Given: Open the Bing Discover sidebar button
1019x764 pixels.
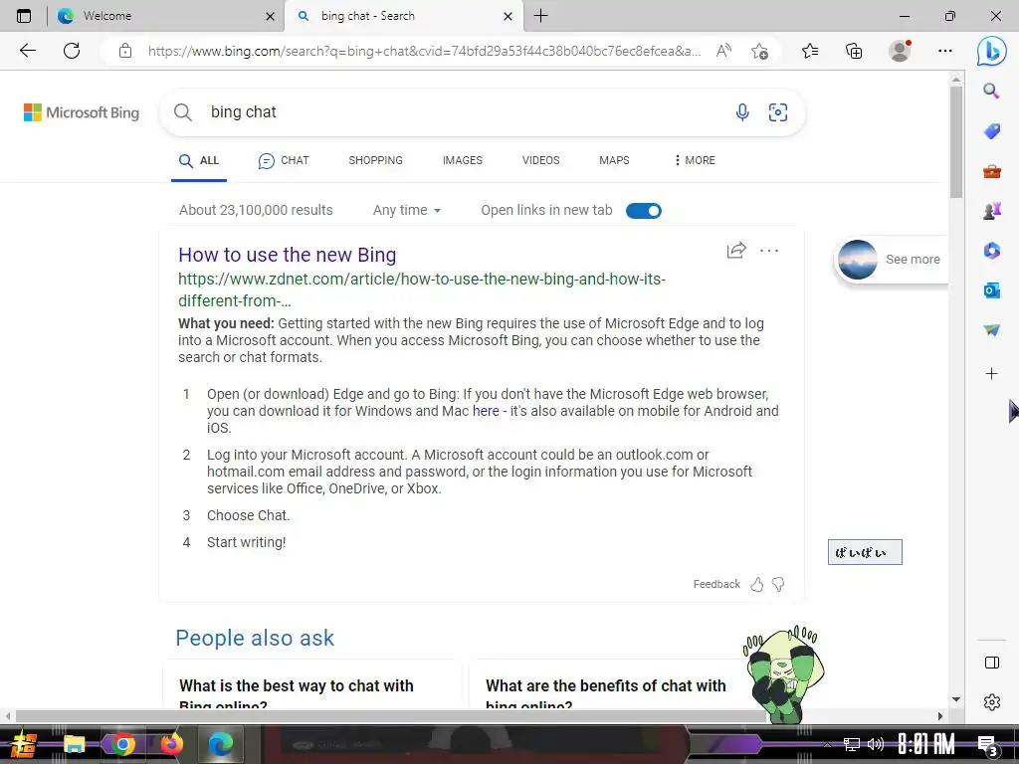Looking at the screenshot, I should [x=992, y=52].
